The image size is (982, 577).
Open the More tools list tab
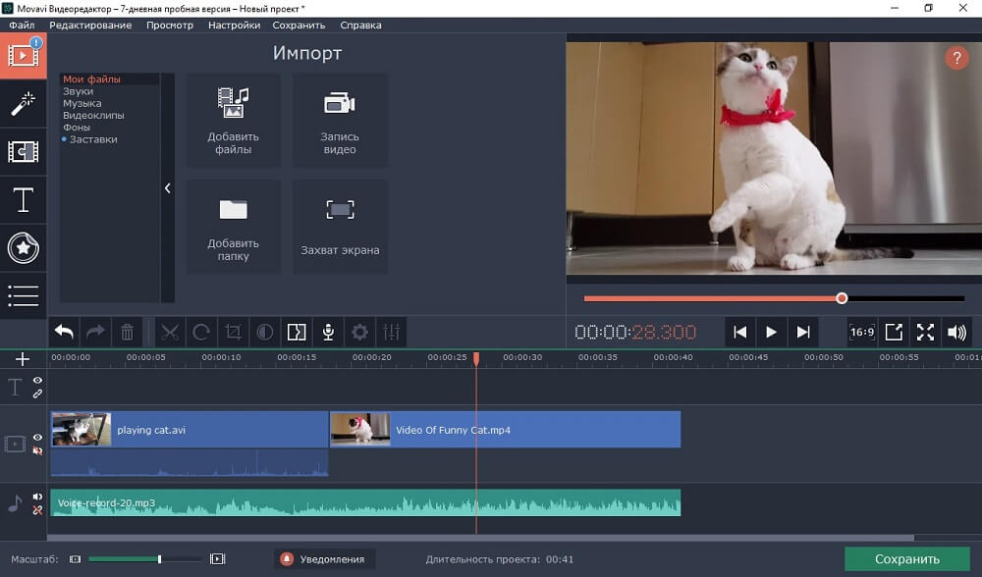pos(24,296)
